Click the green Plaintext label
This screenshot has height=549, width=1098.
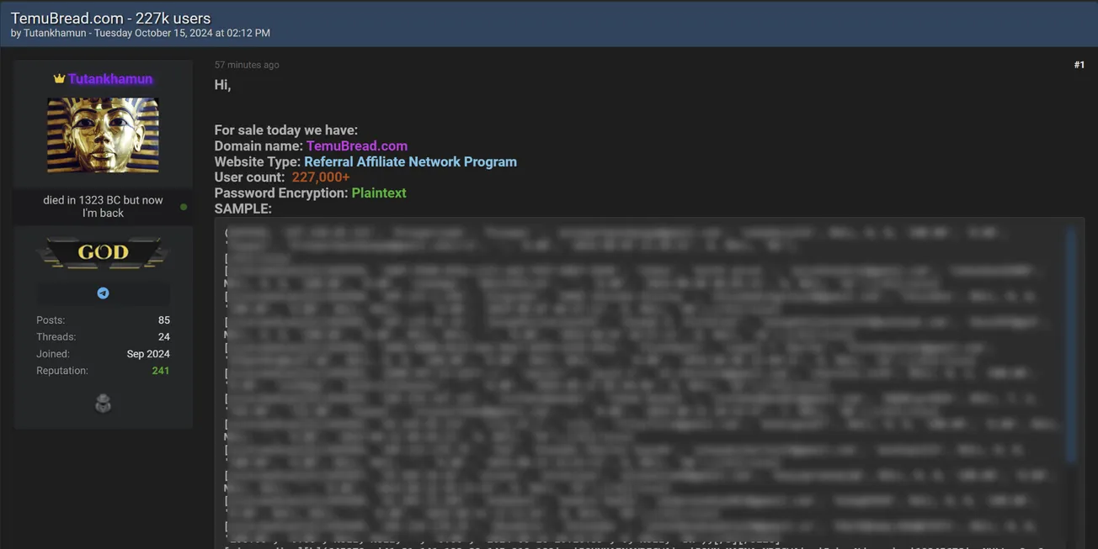[x=379, y=193]
